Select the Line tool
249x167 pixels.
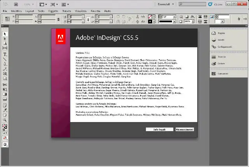[x=5, y=59]
